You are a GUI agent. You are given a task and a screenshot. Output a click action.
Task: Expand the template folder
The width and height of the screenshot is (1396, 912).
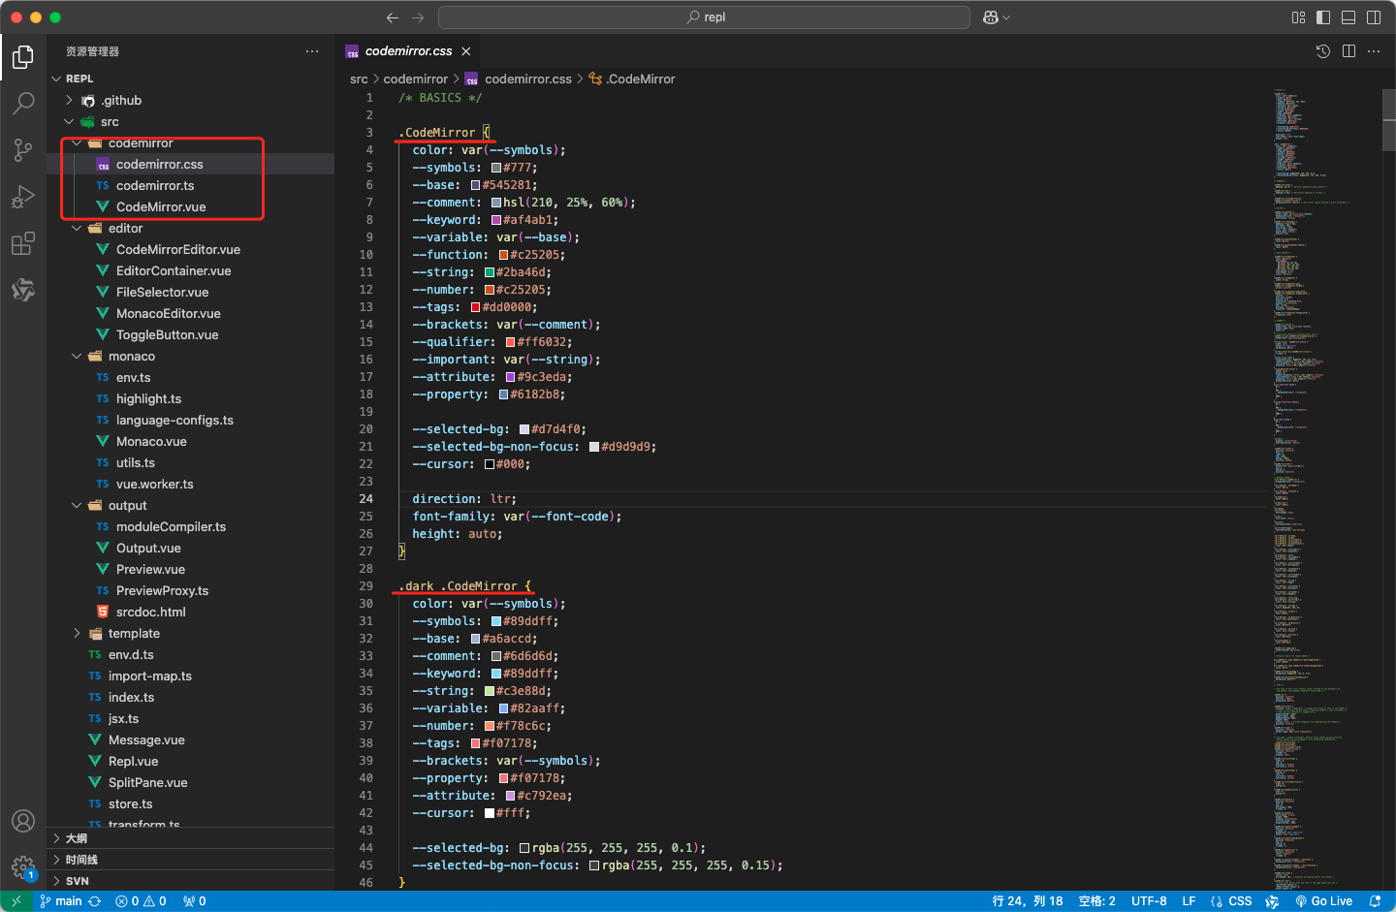pos(77,633)
